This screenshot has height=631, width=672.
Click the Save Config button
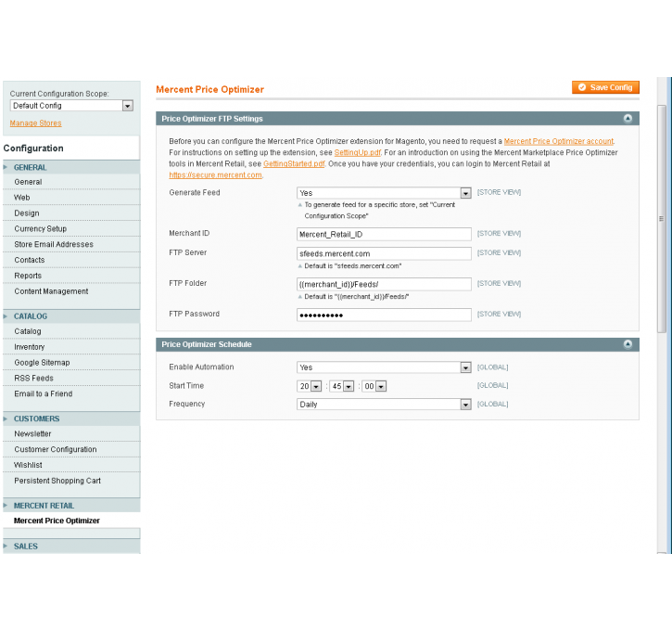(x=605, y=87)
